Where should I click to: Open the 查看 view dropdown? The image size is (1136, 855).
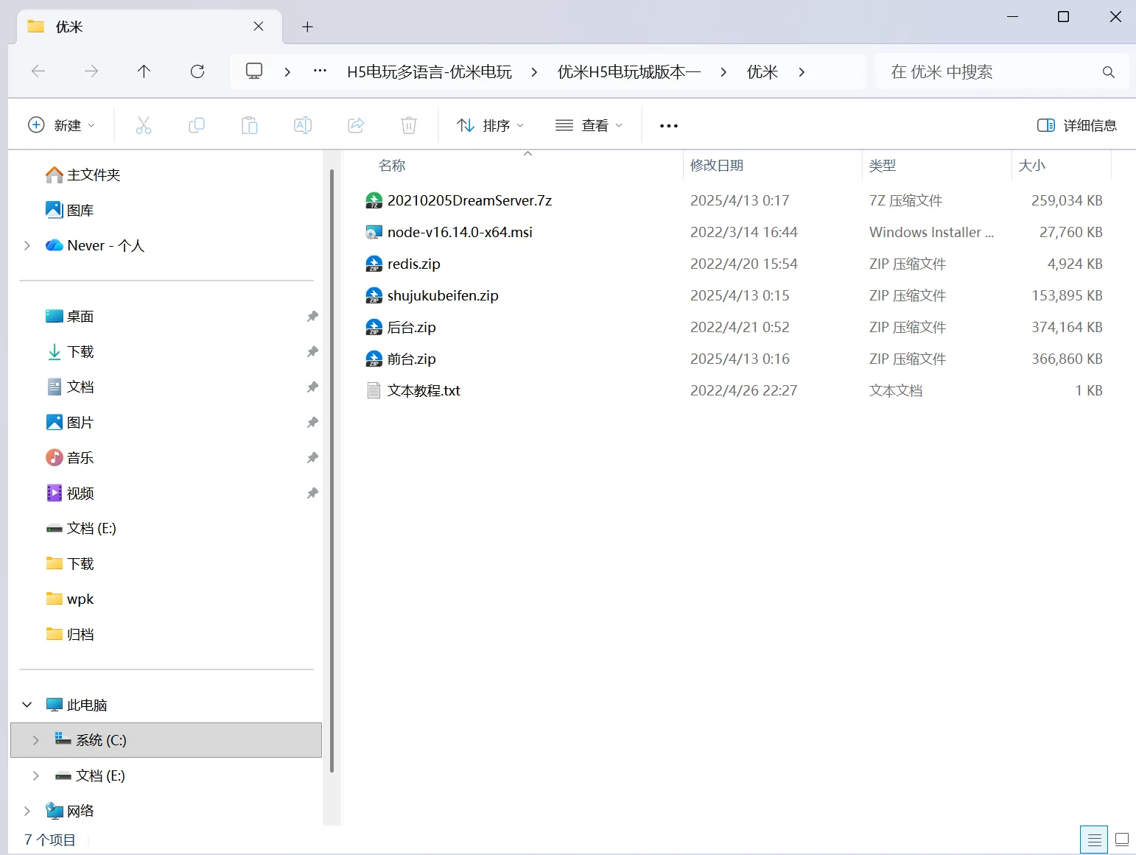click(589, 125)
